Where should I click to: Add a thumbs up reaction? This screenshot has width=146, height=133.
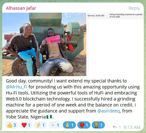point(12,125)
